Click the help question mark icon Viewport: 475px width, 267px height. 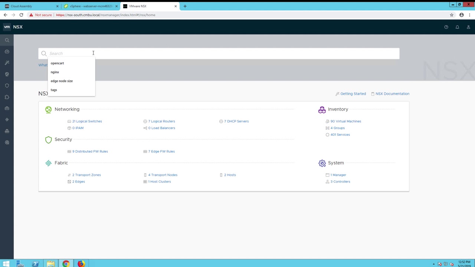[446, 27]
